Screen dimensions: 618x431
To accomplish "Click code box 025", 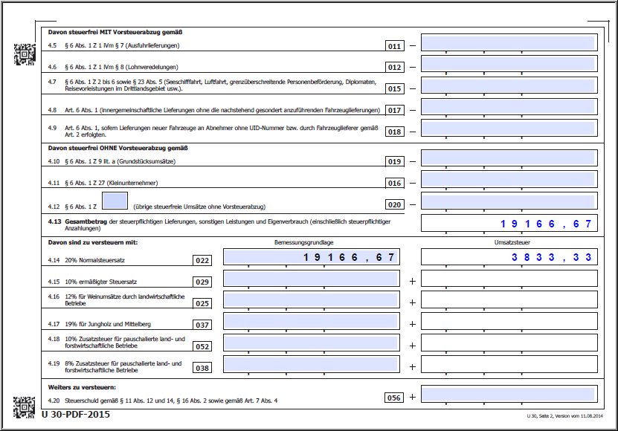I will [x=202, y=303].
